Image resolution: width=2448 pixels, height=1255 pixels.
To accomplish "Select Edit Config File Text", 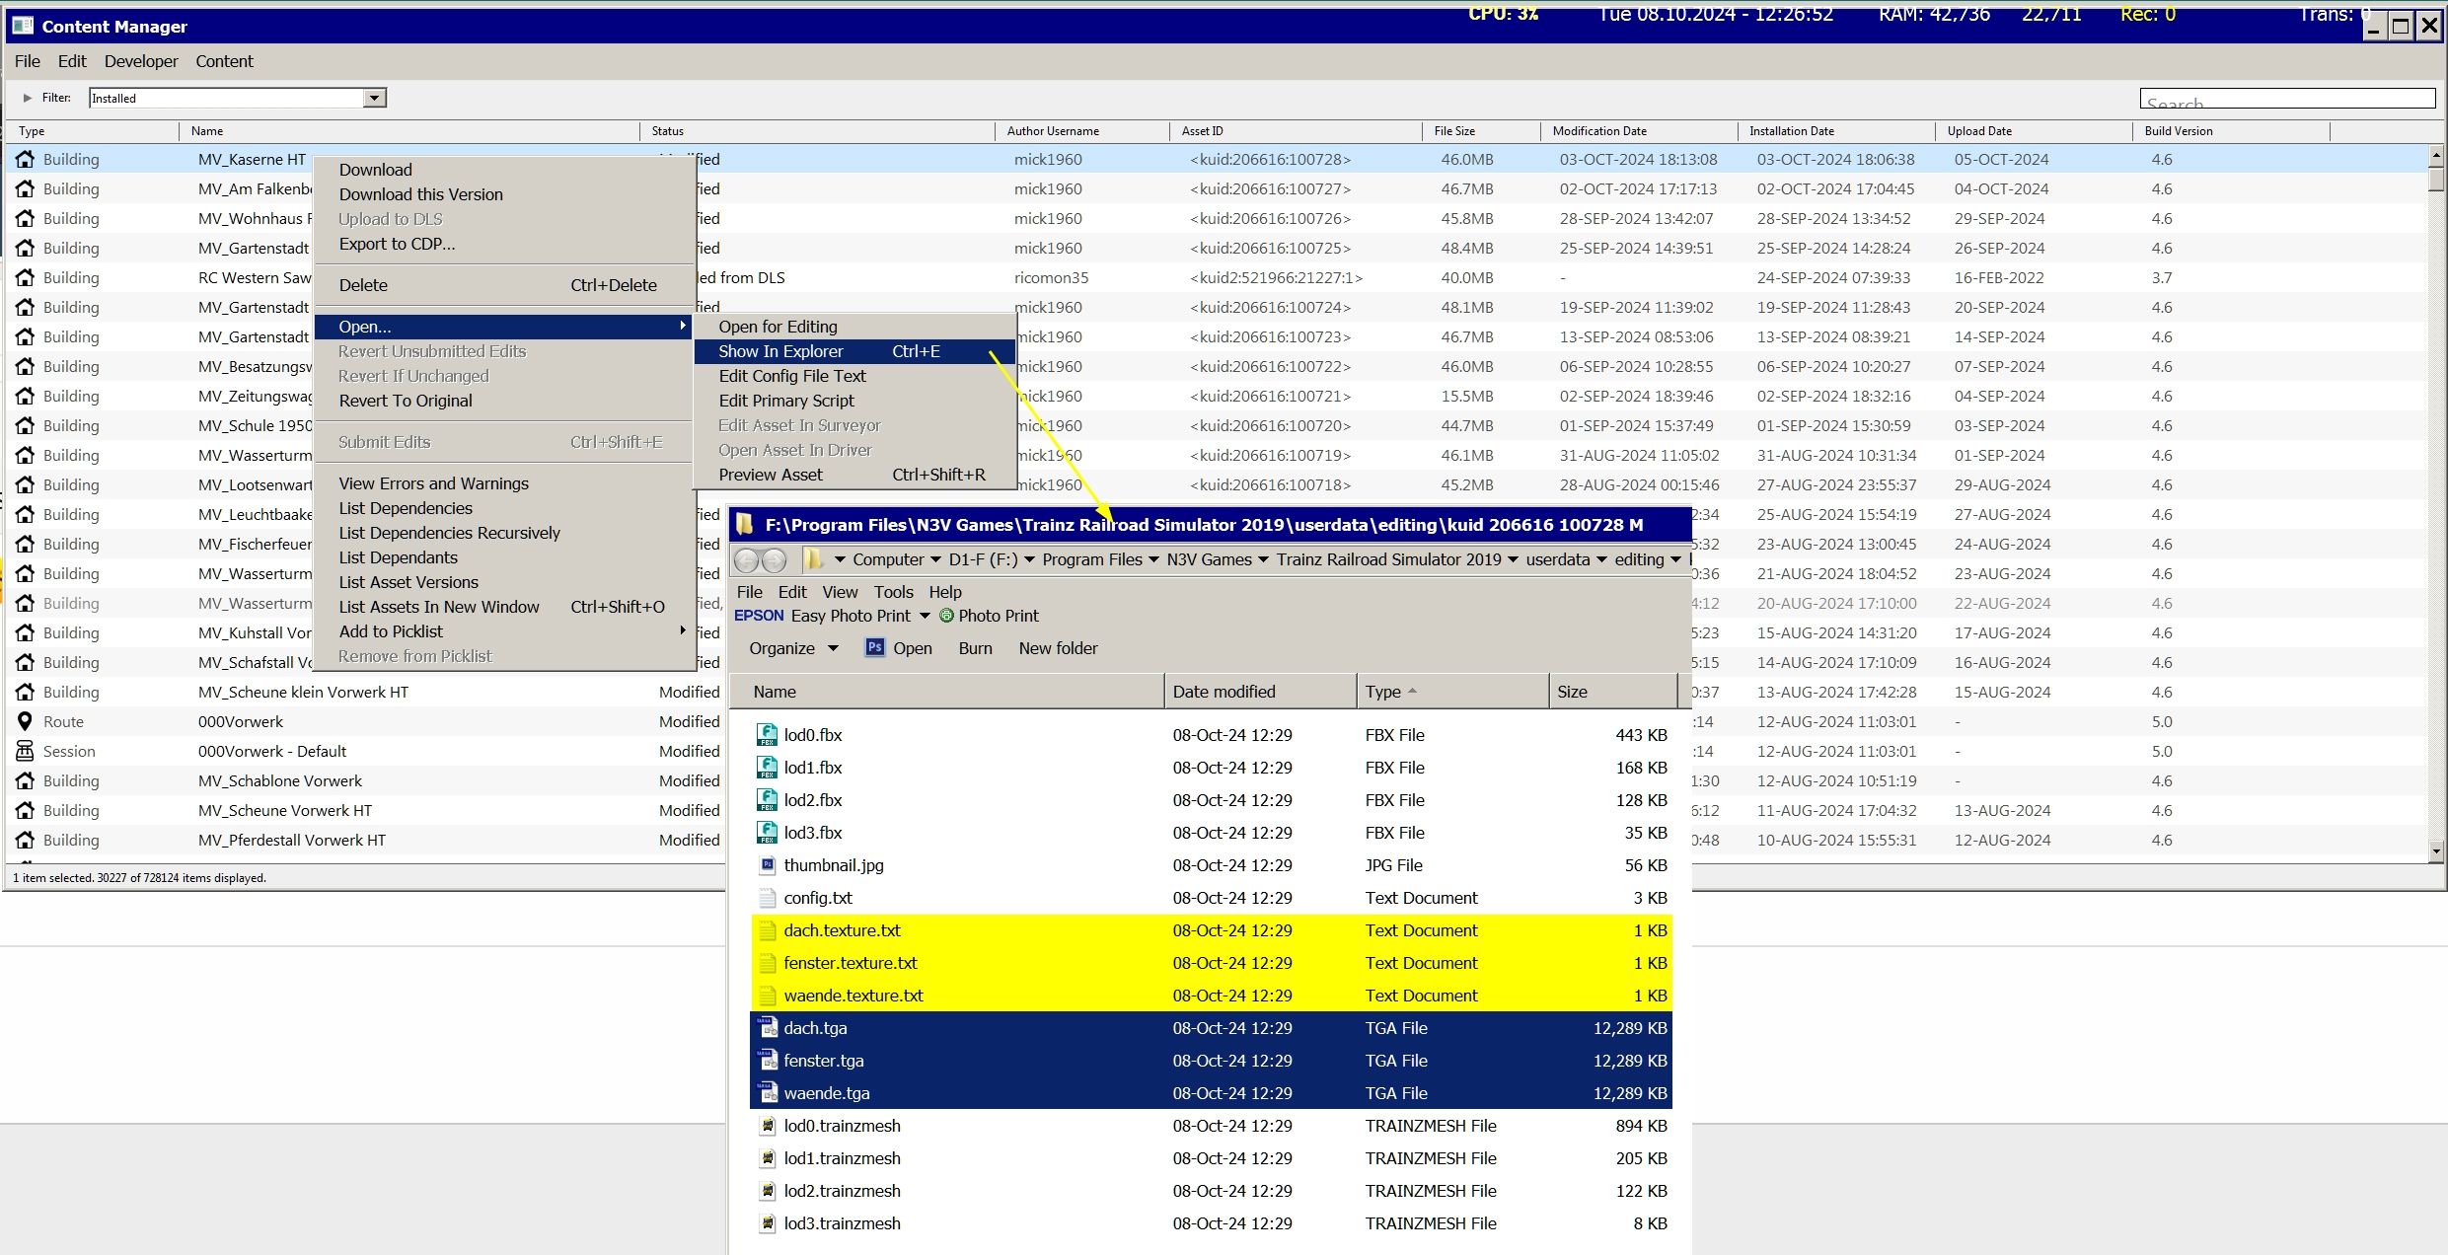I will click(x=791, y=376).
